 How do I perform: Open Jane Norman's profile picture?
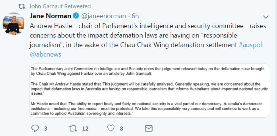(13, 23)
